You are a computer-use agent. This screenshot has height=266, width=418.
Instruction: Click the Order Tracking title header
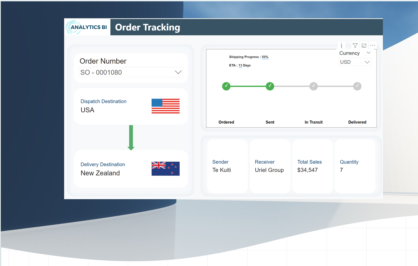pyautogui.click(x=148, y=27)
